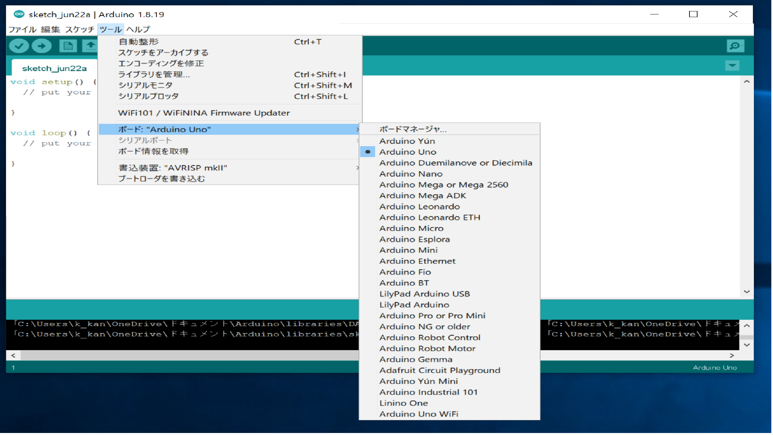The width and height of the screenshot is (773, 435).
Task: Select the Arduino Esplora board
Action: [450, 239]
